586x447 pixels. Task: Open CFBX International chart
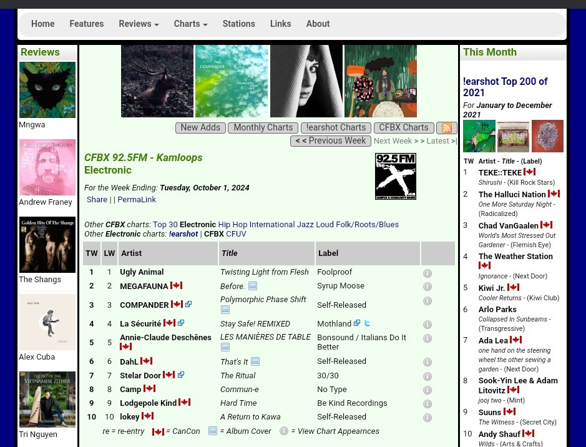click(x=272, y=225)
